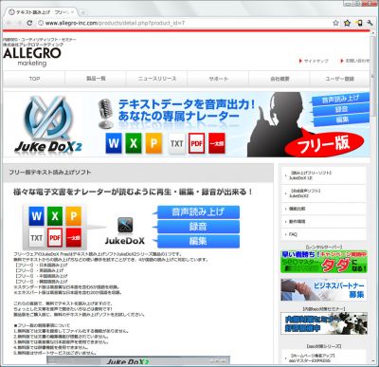Click the ビジネスパートナー募集 banner
379x367 pixels.
(324, 290)
